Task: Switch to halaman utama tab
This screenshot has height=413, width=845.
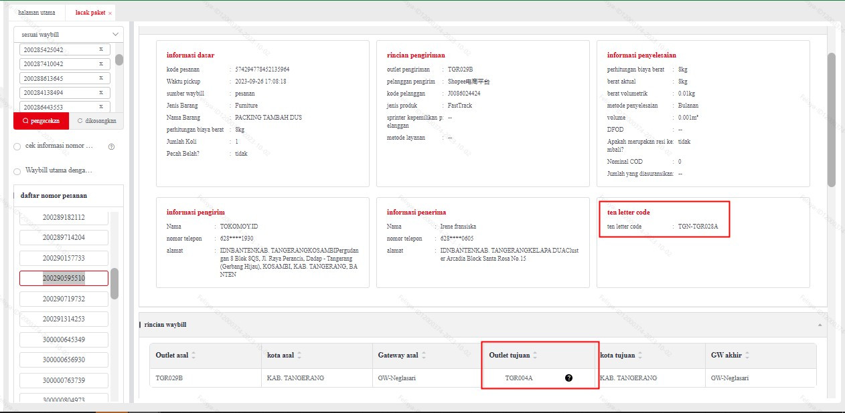Action: [x=37, y=13]
